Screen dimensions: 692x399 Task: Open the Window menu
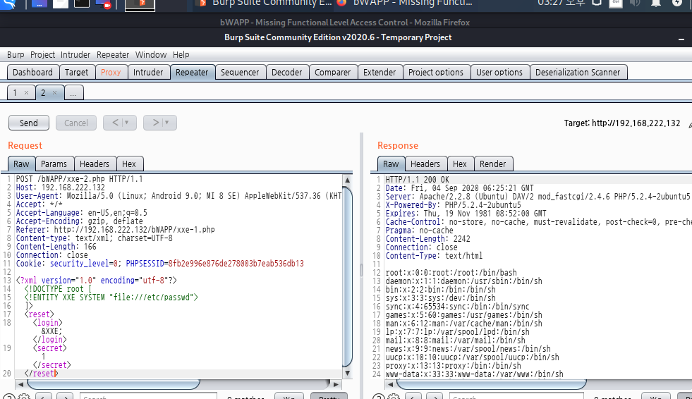pyautogui.click(x=151, y=55)
